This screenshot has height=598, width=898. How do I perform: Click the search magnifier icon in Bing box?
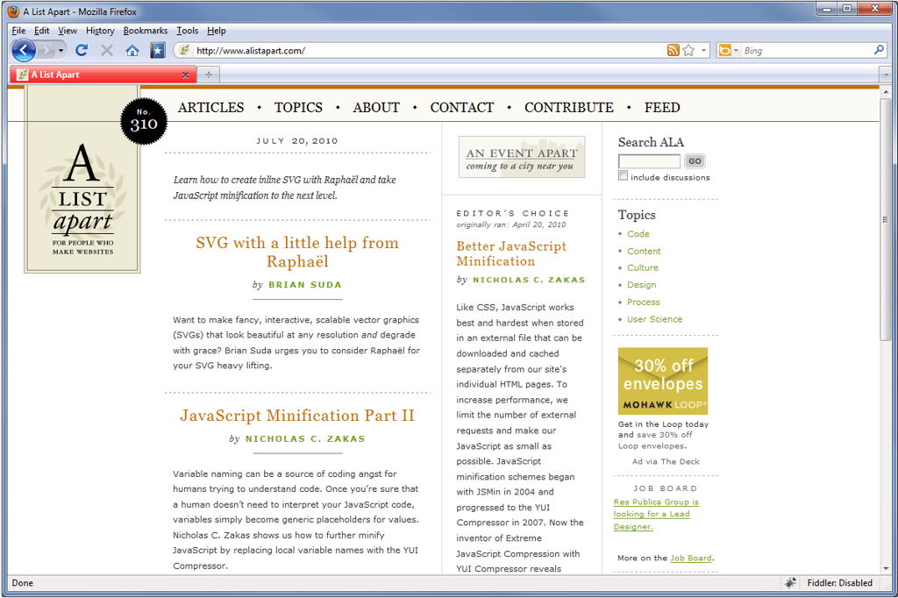pyautogui.click(x=879, y=50)
